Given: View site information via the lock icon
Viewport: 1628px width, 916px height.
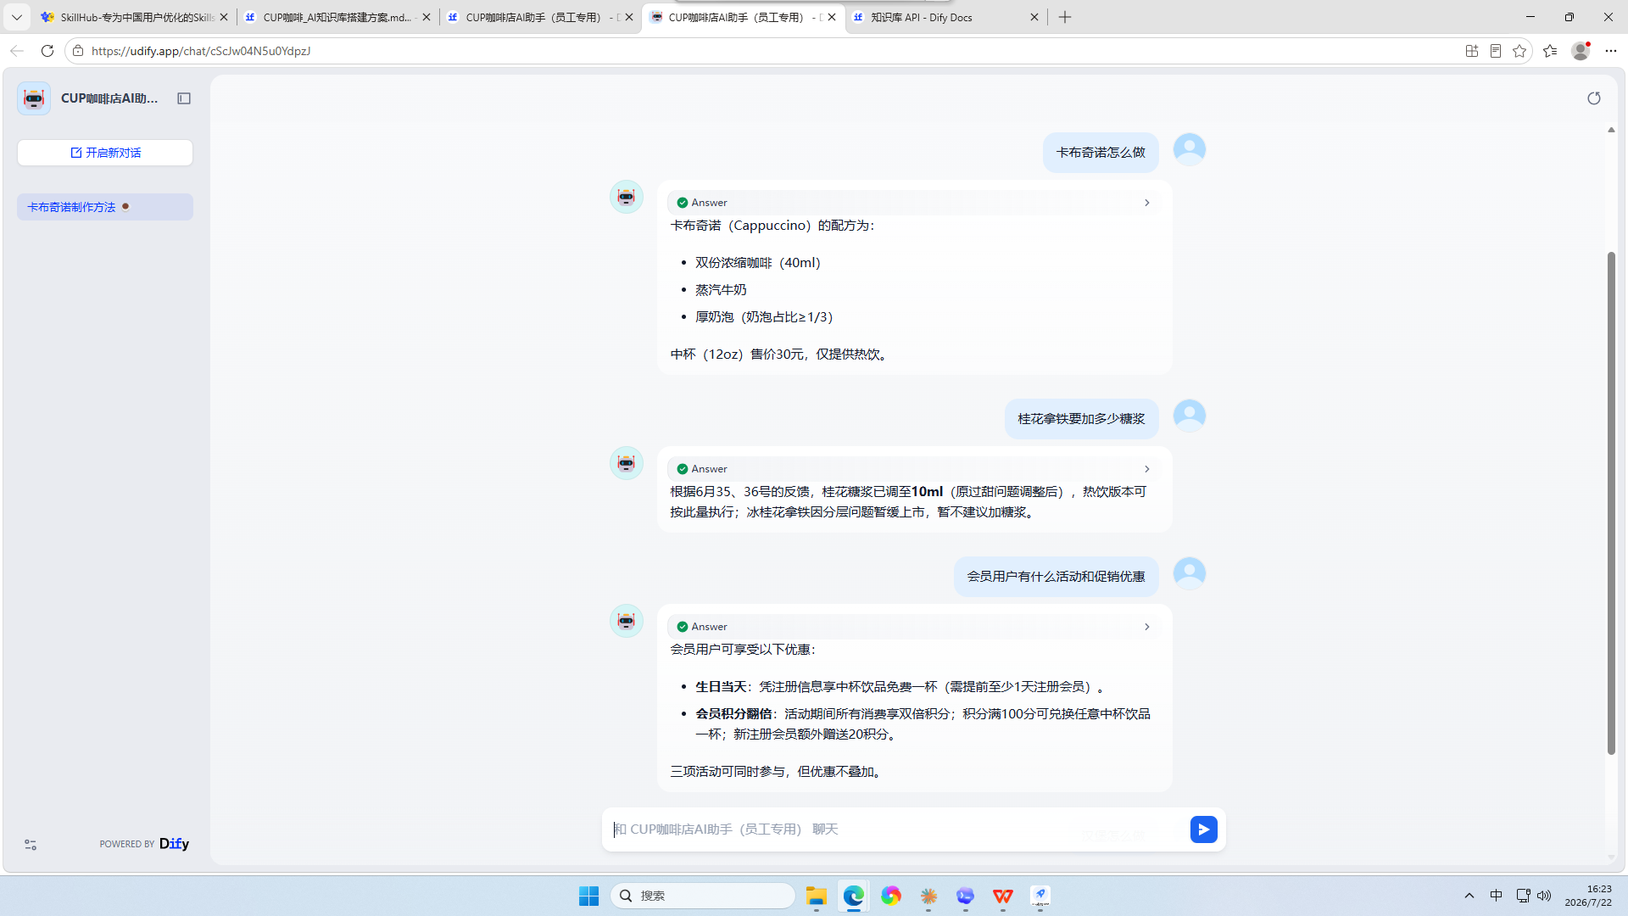Looking at the screenshot, I should tap(78, 51).
